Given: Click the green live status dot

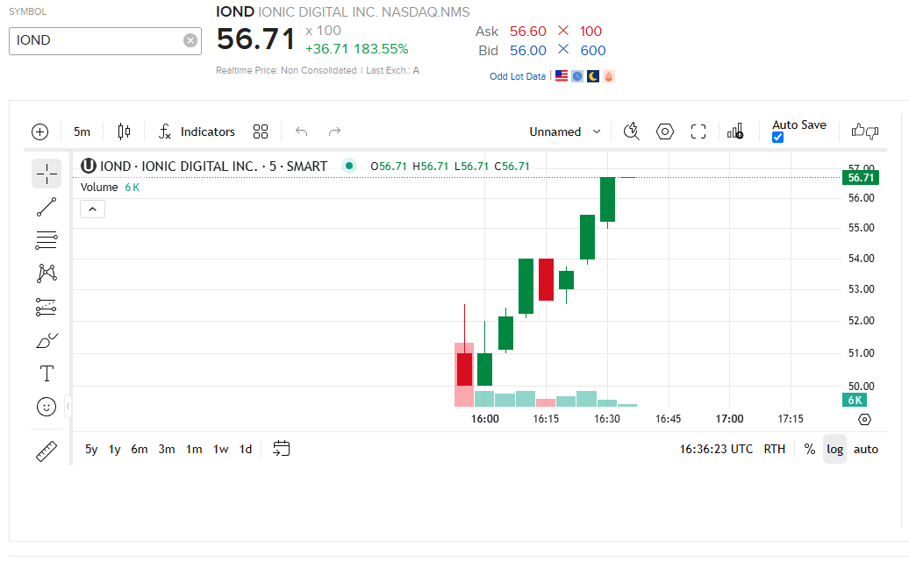Looking at the screenshot, I should (x=349, y=167).
